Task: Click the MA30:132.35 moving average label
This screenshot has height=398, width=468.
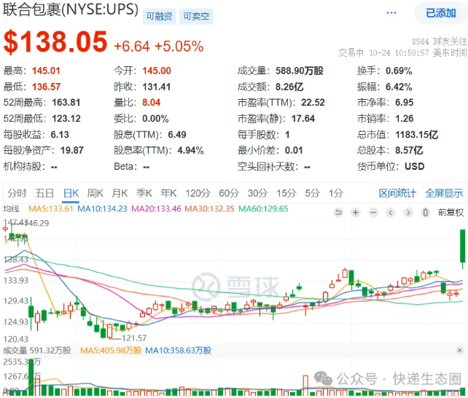Action: [x=209, y=208]
